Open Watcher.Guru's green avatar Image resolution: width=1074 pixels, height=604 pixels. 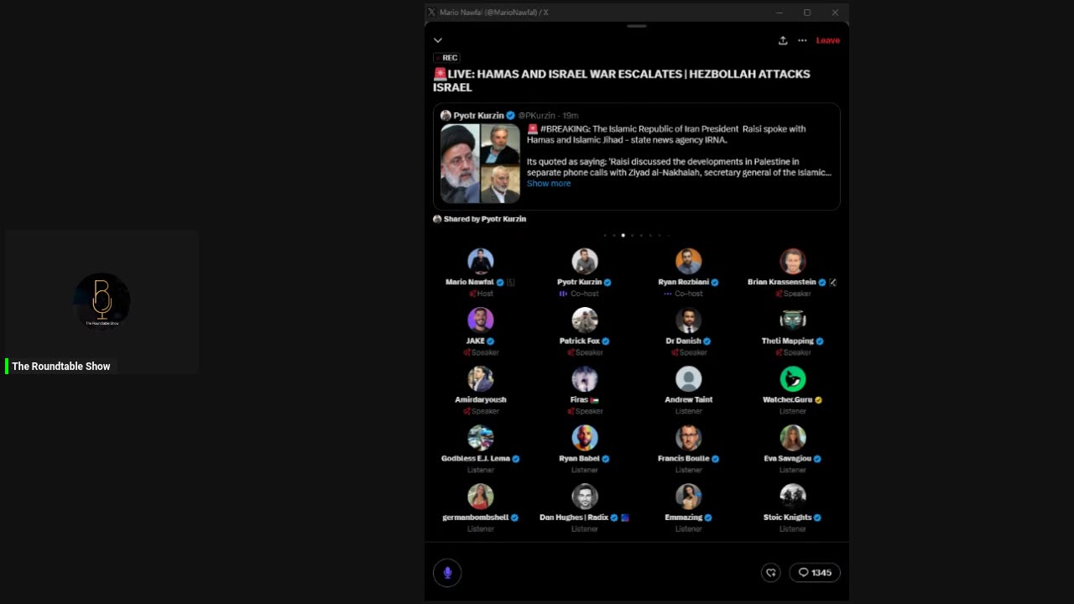(x=793, y=378)
